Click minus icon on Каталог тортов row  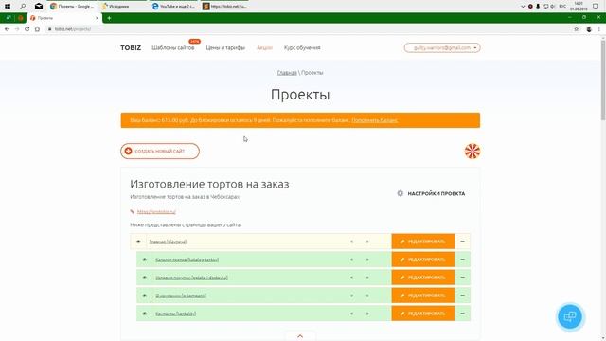(x=463, y=260)
